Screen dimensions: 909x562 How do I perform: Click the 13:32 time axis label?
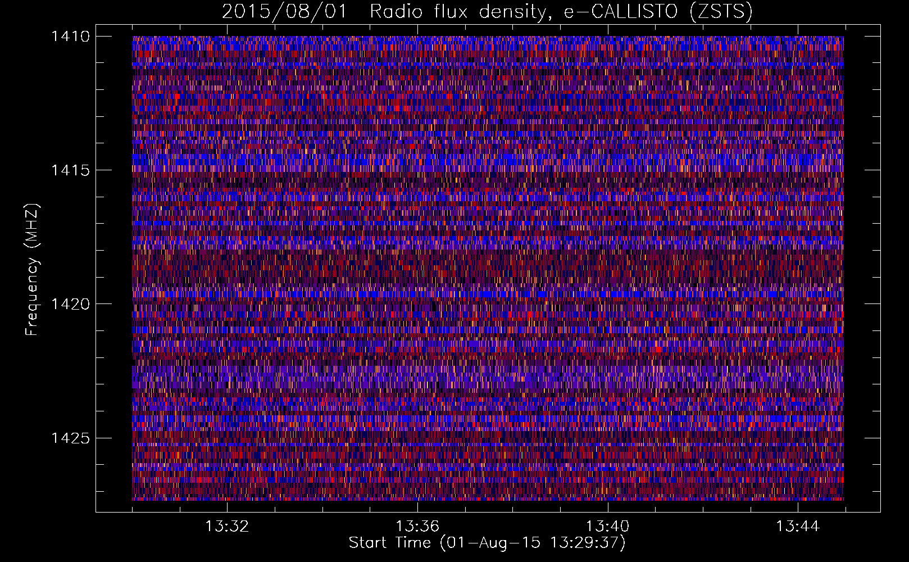(227, 526)
